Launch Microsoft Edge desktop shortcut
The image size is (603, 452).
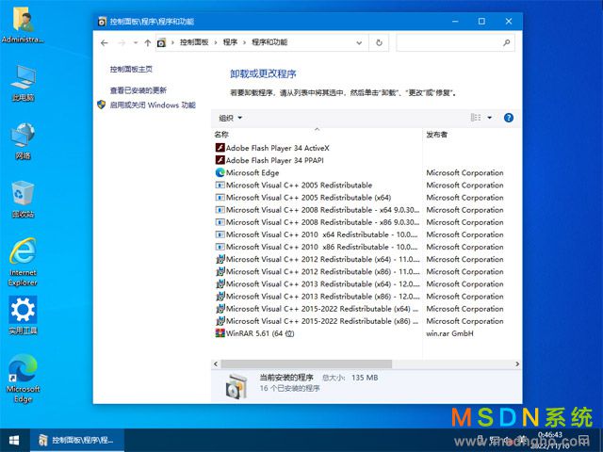coord(23,379)
